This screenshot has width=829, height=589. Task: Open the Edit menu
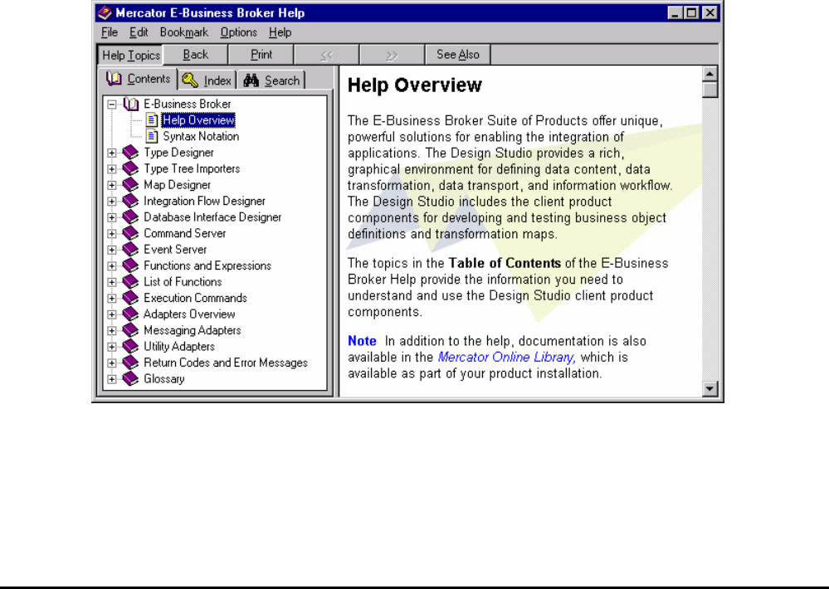click(x=139, y=32)
